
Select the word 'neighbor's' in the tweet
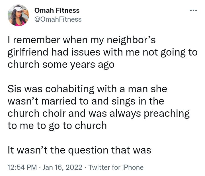click(131, 40)
